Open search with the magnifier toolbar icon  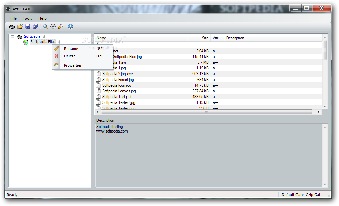[45, 26]
